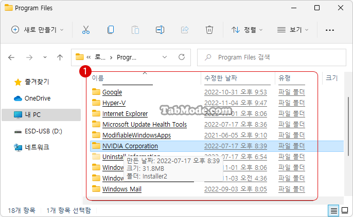Click the Google folder icon
Viewport: 353px width, 217px height.
96,92
